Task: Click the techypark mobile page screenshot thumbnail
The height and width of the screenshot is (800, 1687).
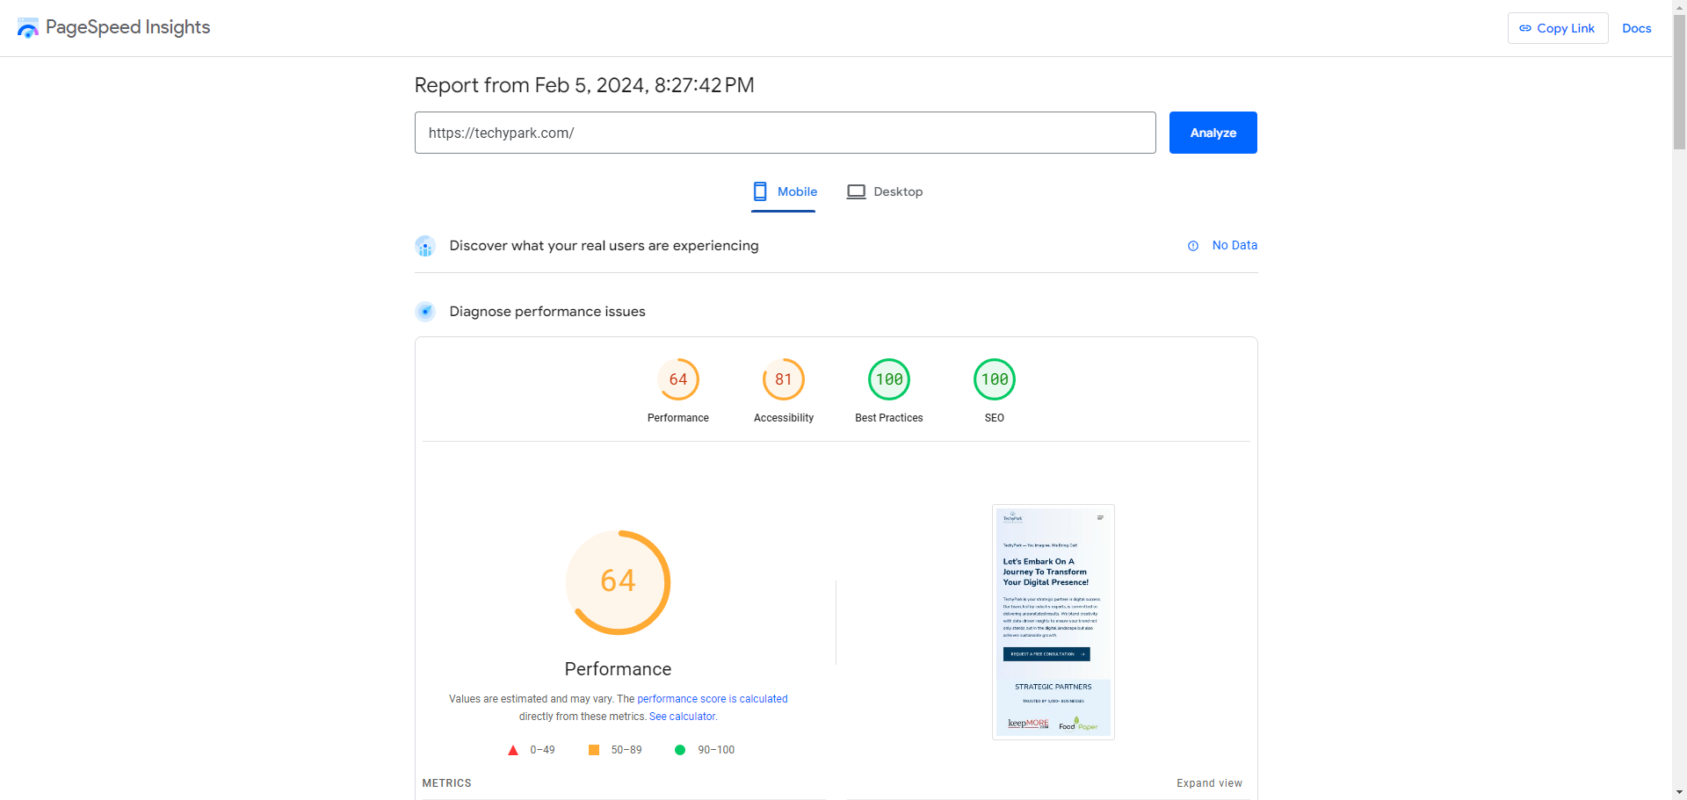Action: [1053, 622]
